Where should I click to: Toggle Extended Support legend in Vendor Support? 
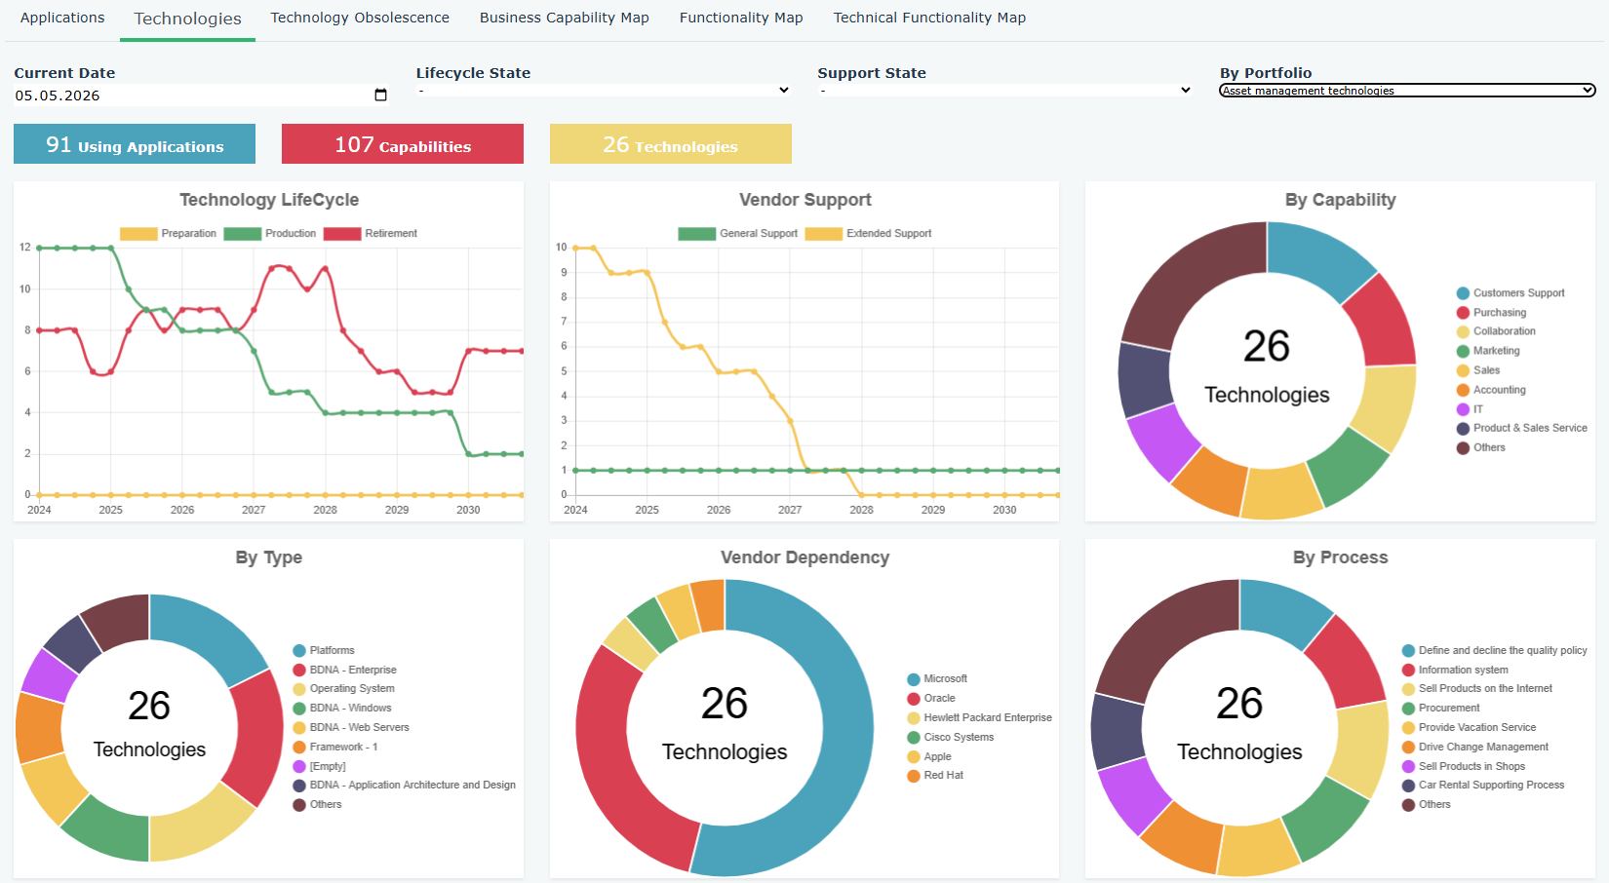[x=869, y=234]
